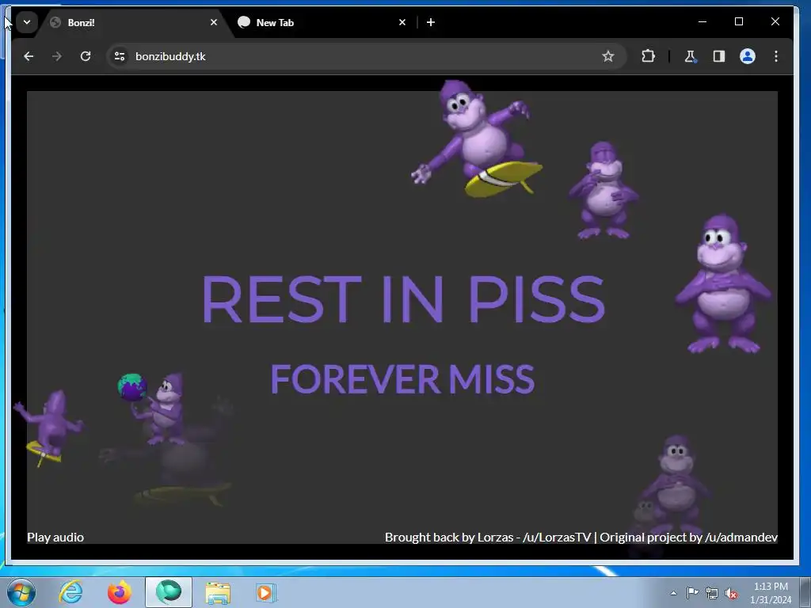Click the forward navigation arrow
The height and width of the screenshot is (608, 811).
point(57,56)
